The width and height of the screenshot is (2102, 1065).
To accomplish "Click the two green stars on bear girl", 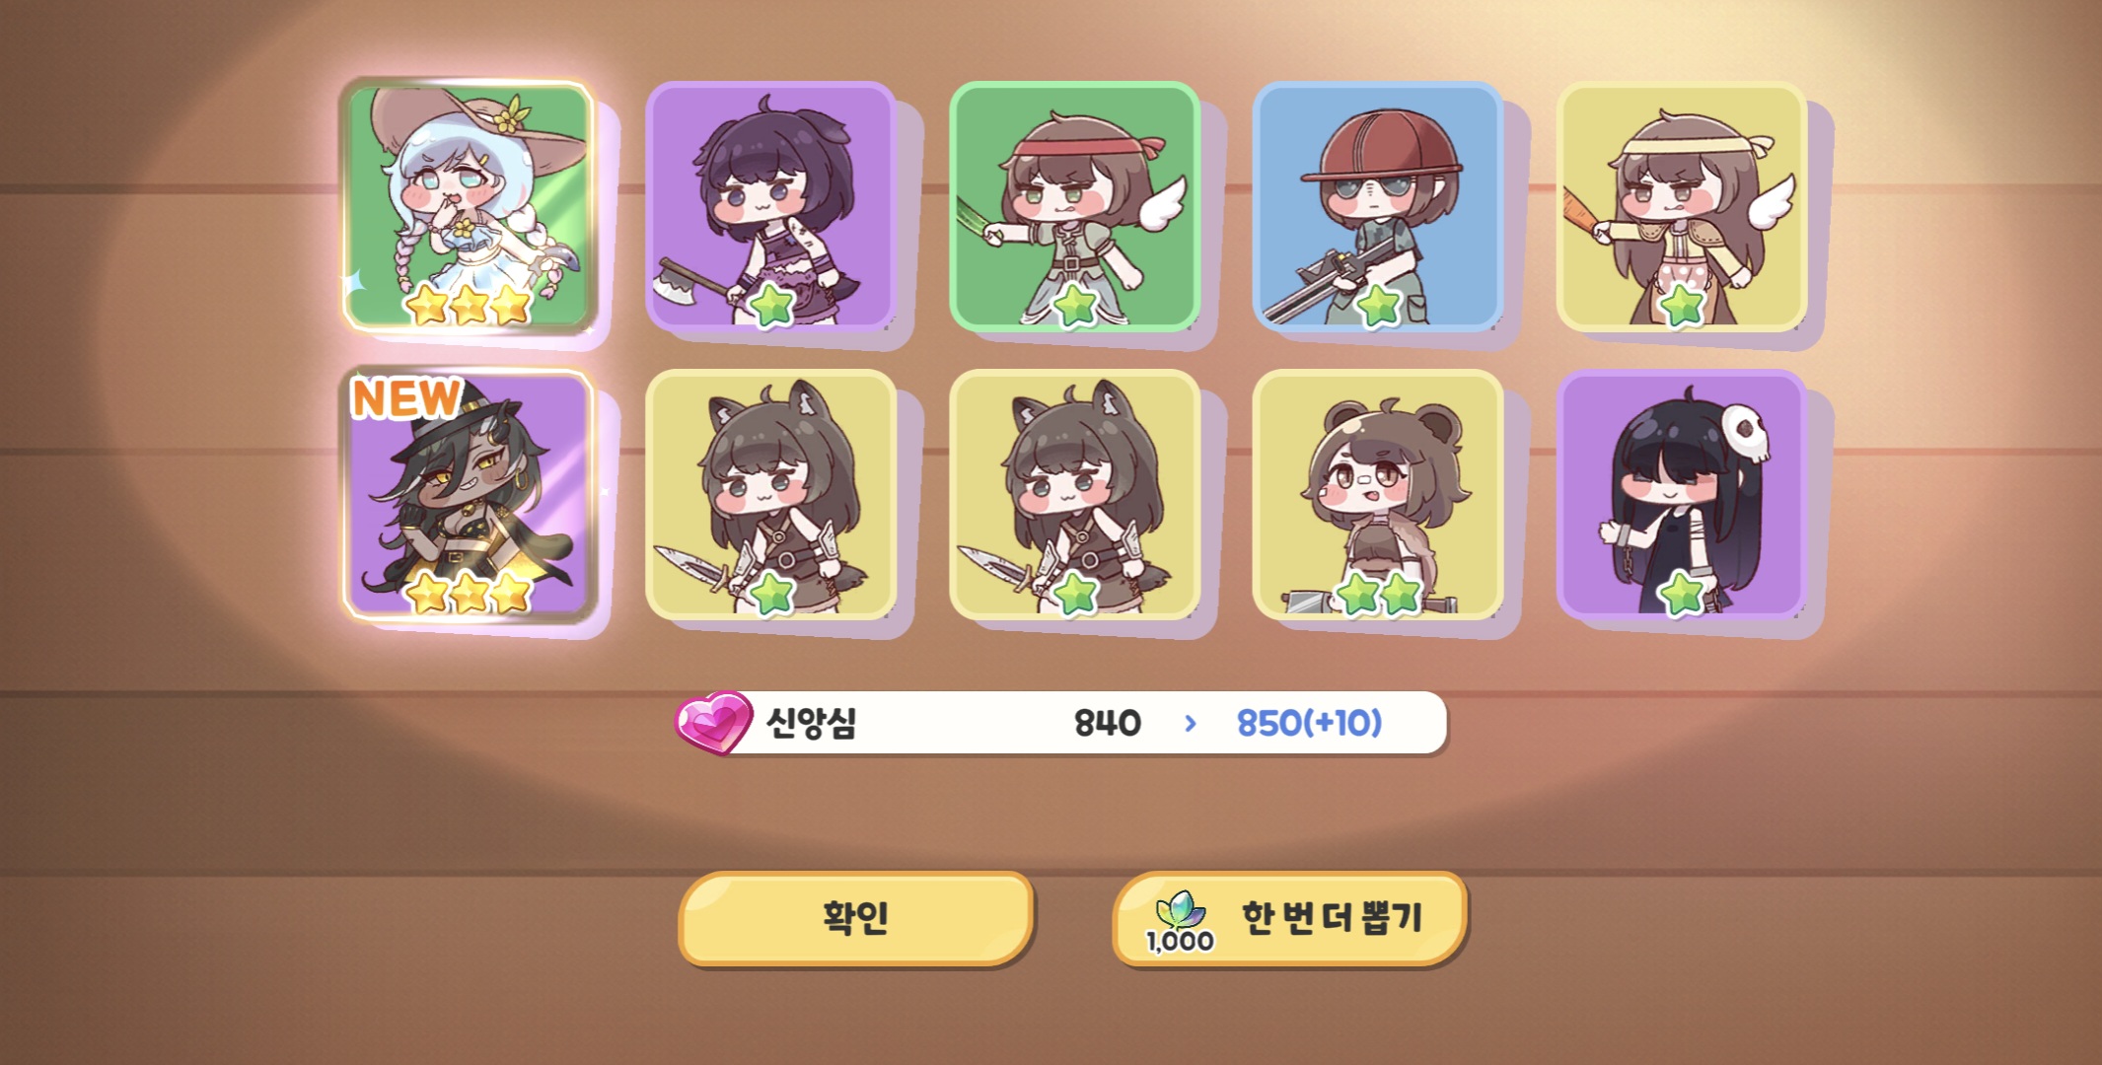I will point(1378,595).
